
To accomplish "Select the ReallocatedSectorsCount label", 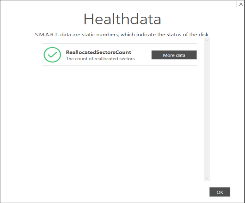I will [98, 52].
